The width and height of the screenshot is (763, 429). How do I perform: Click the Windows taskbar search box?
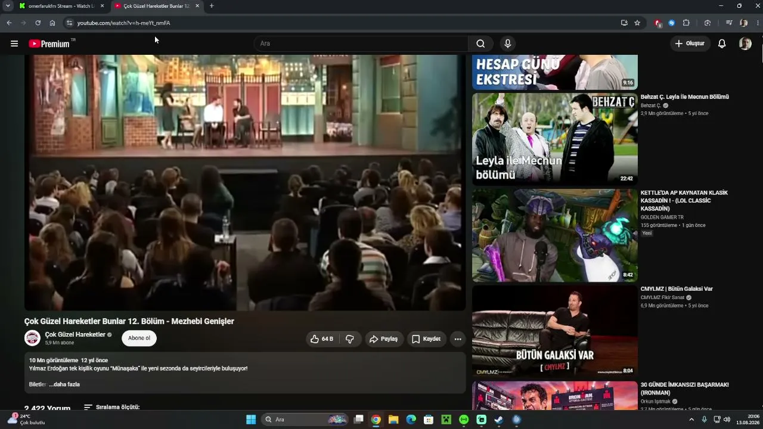point(305,419)
